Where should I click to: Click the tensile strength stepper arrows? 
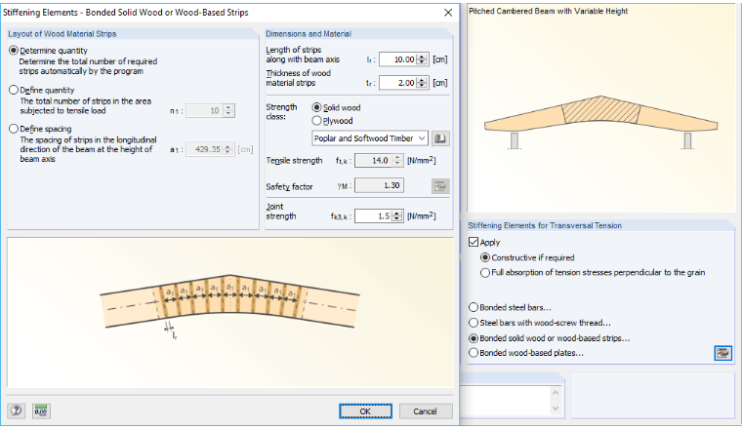pyautogui.click(x=397, y=161)
